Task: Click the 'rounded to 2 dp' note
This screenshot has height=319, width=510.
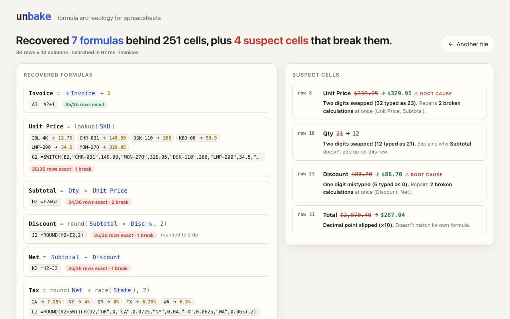Action: coord(179,235)
